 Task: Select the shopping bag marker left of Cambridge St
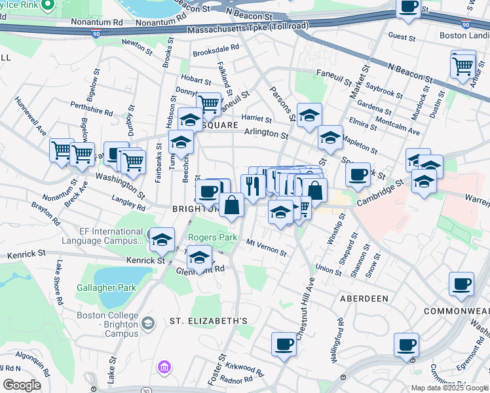pos(314,191)
